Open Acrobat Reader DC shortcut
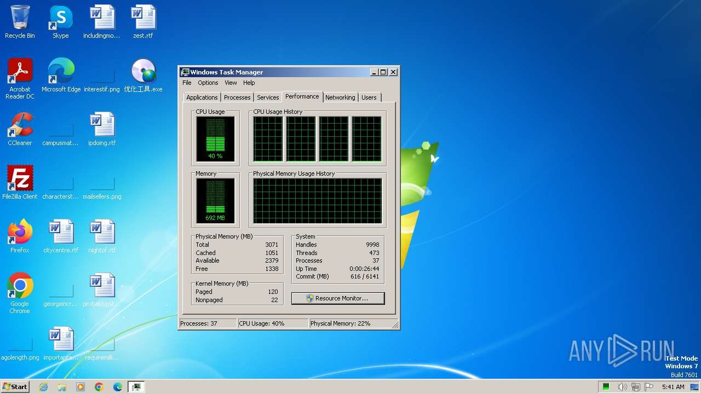The height and width of the screenshot is (394, 701). click(20, 78)
